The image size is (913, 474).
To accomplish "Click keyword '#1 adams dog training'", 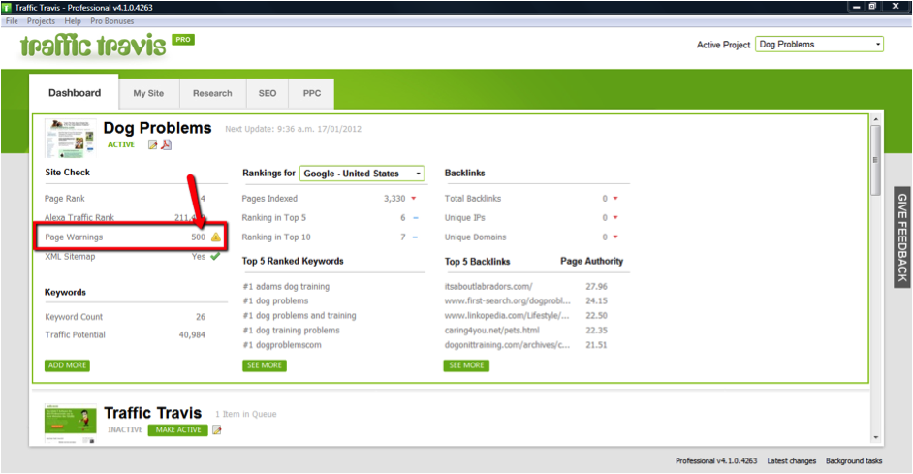I will [x=286, y=287].
